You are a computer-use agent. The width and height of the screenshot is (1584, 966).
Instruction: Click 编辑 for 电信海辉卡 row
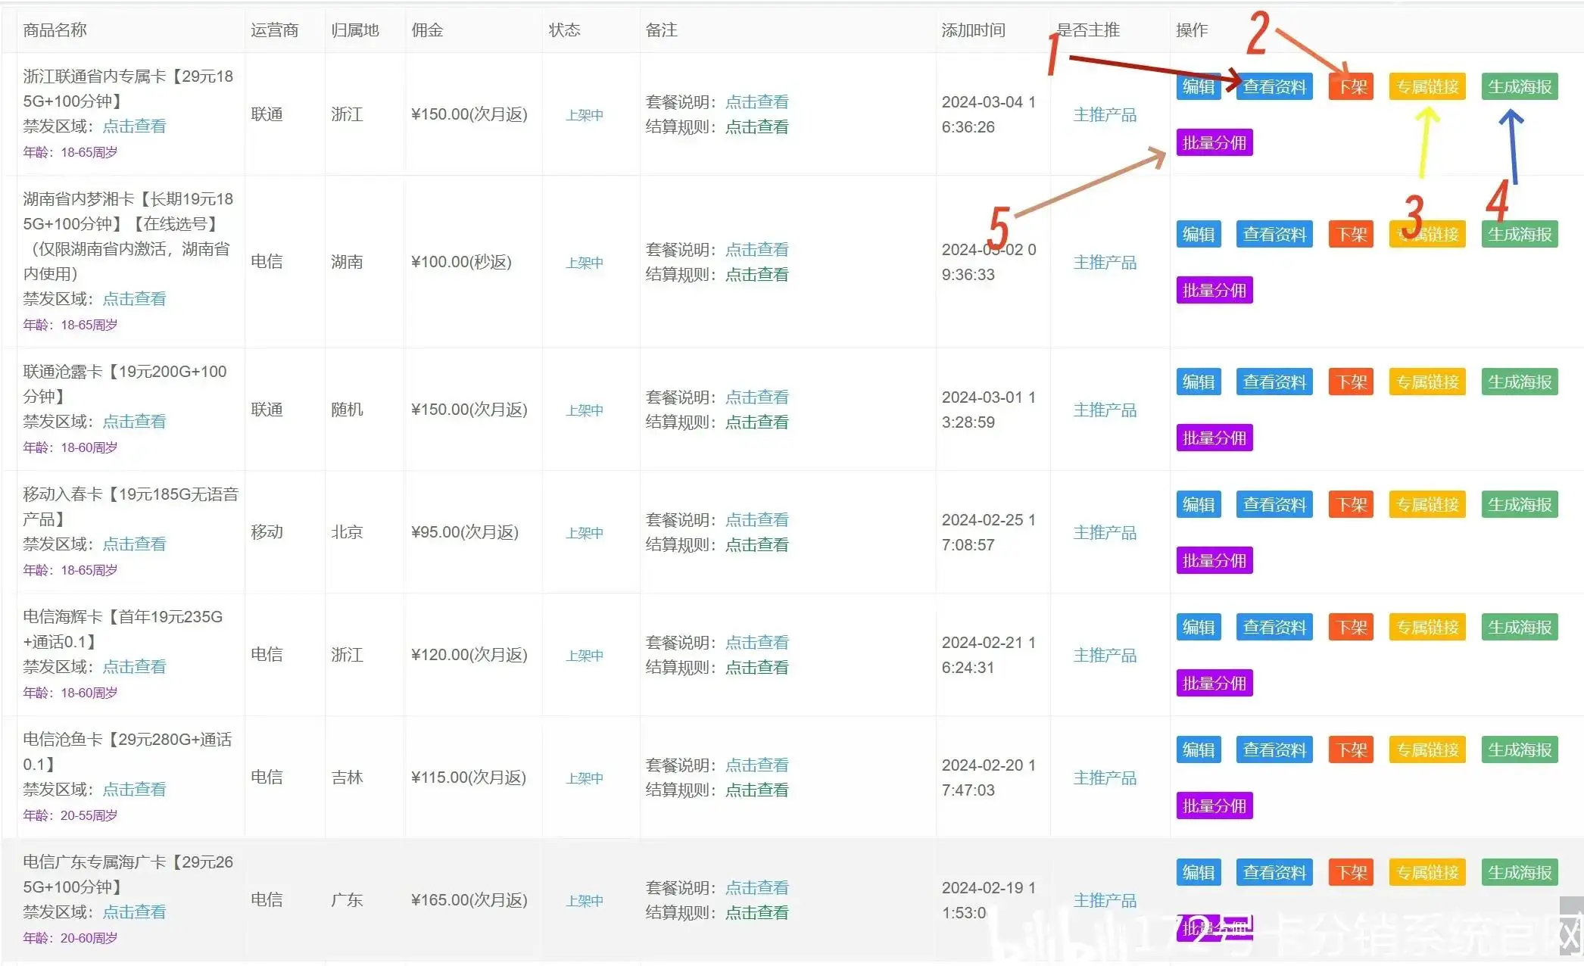coord(1199,628)
